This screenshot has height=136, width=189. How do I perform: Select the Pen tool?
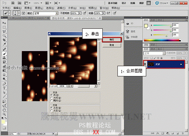[4, 84]
